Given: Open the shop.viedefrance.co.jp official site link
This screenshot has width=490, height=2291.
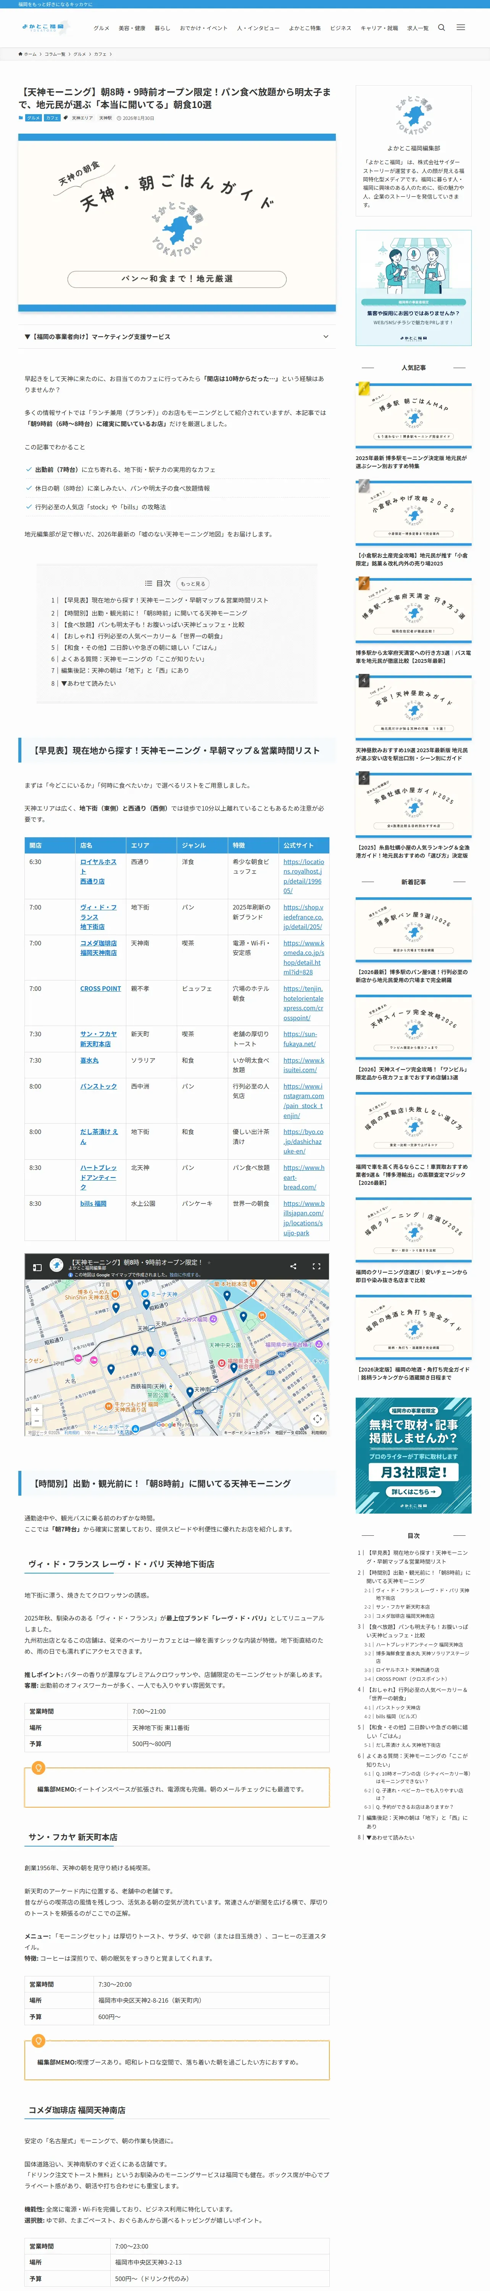Looking at the screenshot, I should [x=303, y=917].
